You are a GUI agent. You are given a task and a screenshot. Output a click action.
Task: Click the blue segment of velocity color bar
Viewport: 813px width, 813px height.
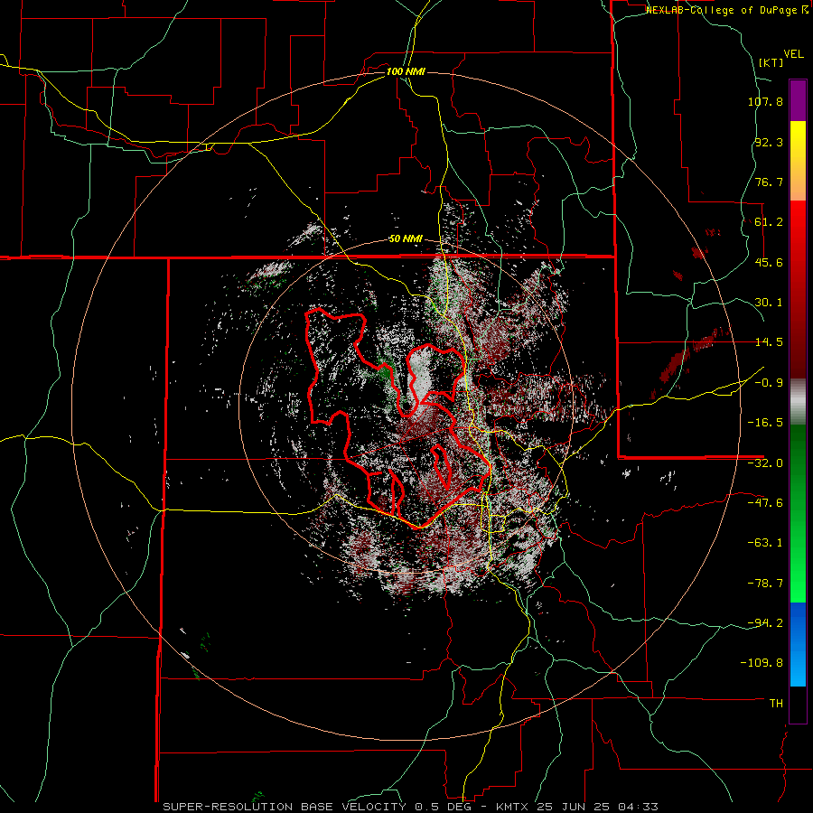click(798, 644)
